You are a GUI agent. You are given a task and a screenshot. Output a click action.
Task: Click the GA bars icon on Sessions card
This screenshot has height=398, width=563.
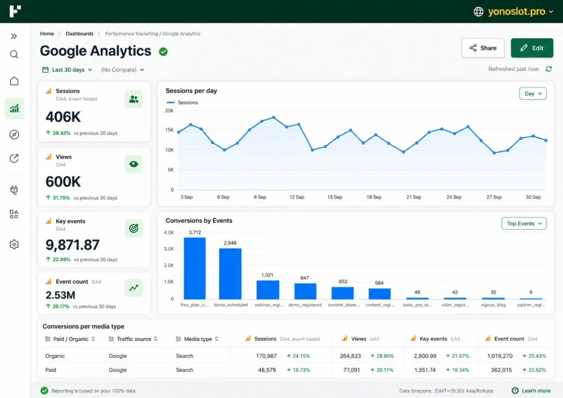[x=48, y=91]
